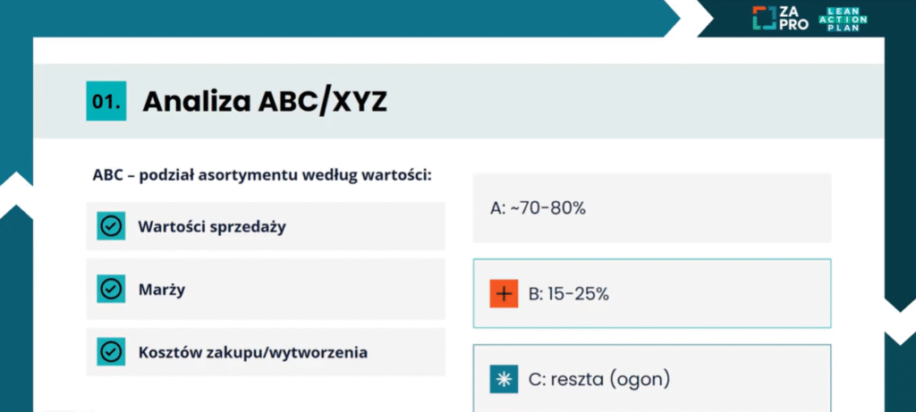Click the Analiza ABC/XYZ heading
The width and height of the screenshot is (916, 412).
point(265,102)
